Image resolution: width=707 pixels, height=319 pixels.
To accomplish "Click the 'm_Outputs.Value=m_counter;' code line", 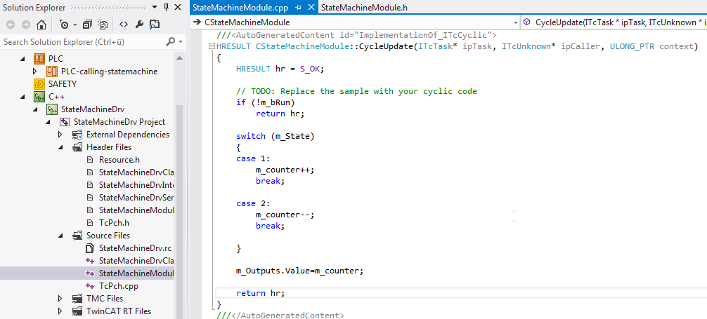I will coord(299,271).
